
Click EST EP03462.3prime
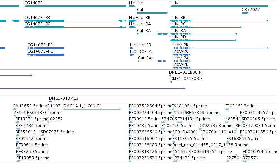(241, 106)
